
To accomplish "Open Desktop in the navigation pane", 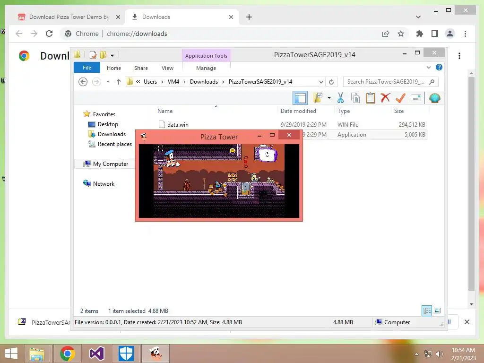I will point(108,124).
